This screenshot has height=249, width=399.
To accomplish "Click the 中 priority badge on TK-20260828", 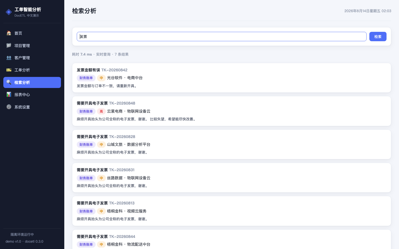I will click(x=101, y=144).
